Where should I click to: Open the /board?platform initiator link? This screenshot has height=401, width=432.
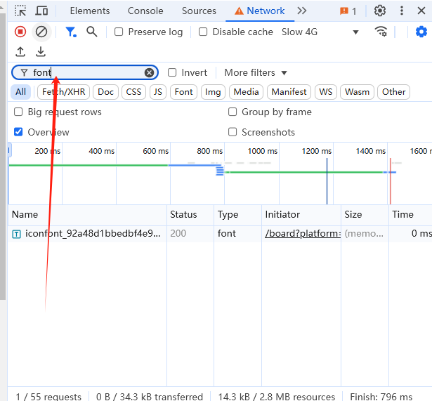click(303, 234)
